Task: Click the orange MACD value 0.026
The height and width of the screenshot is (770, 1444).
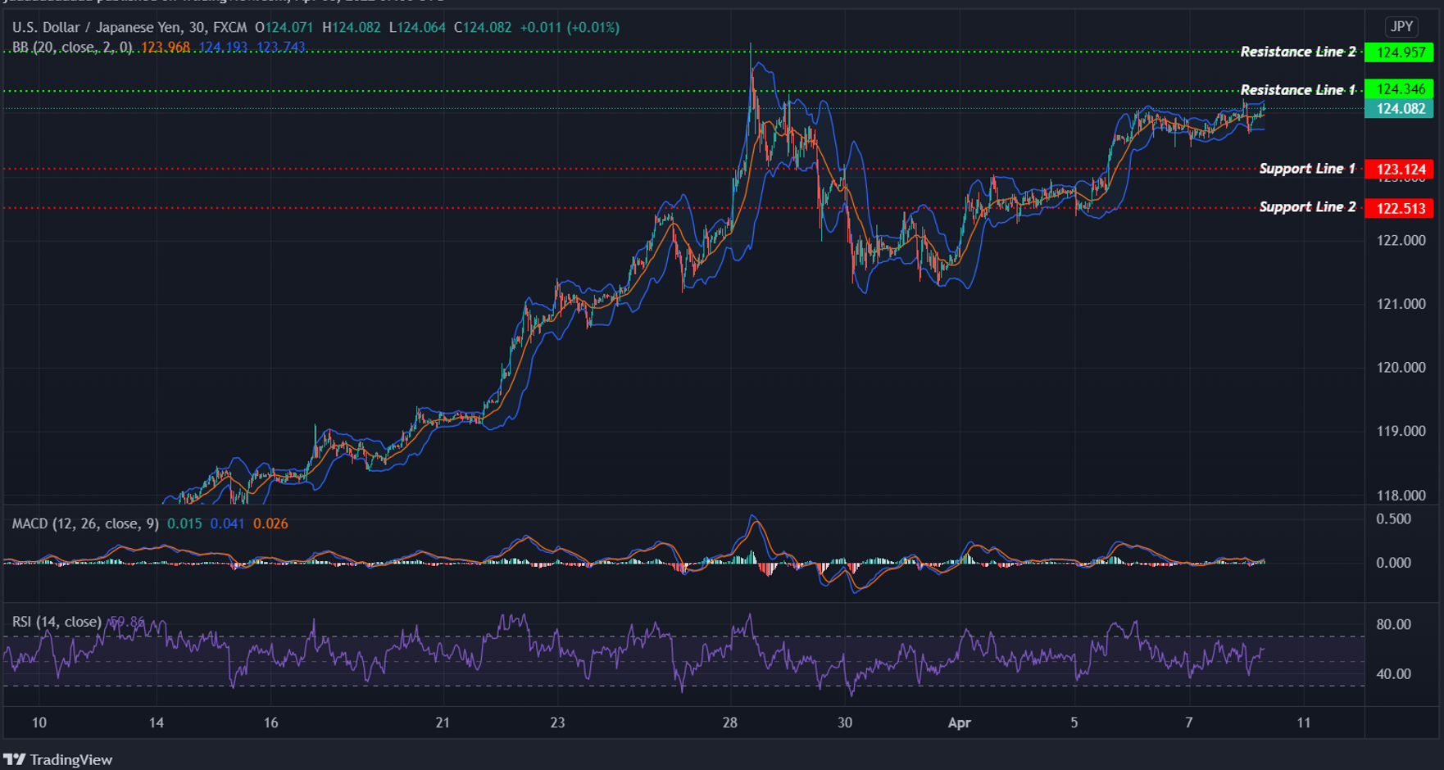Action: tap(271, 523)
